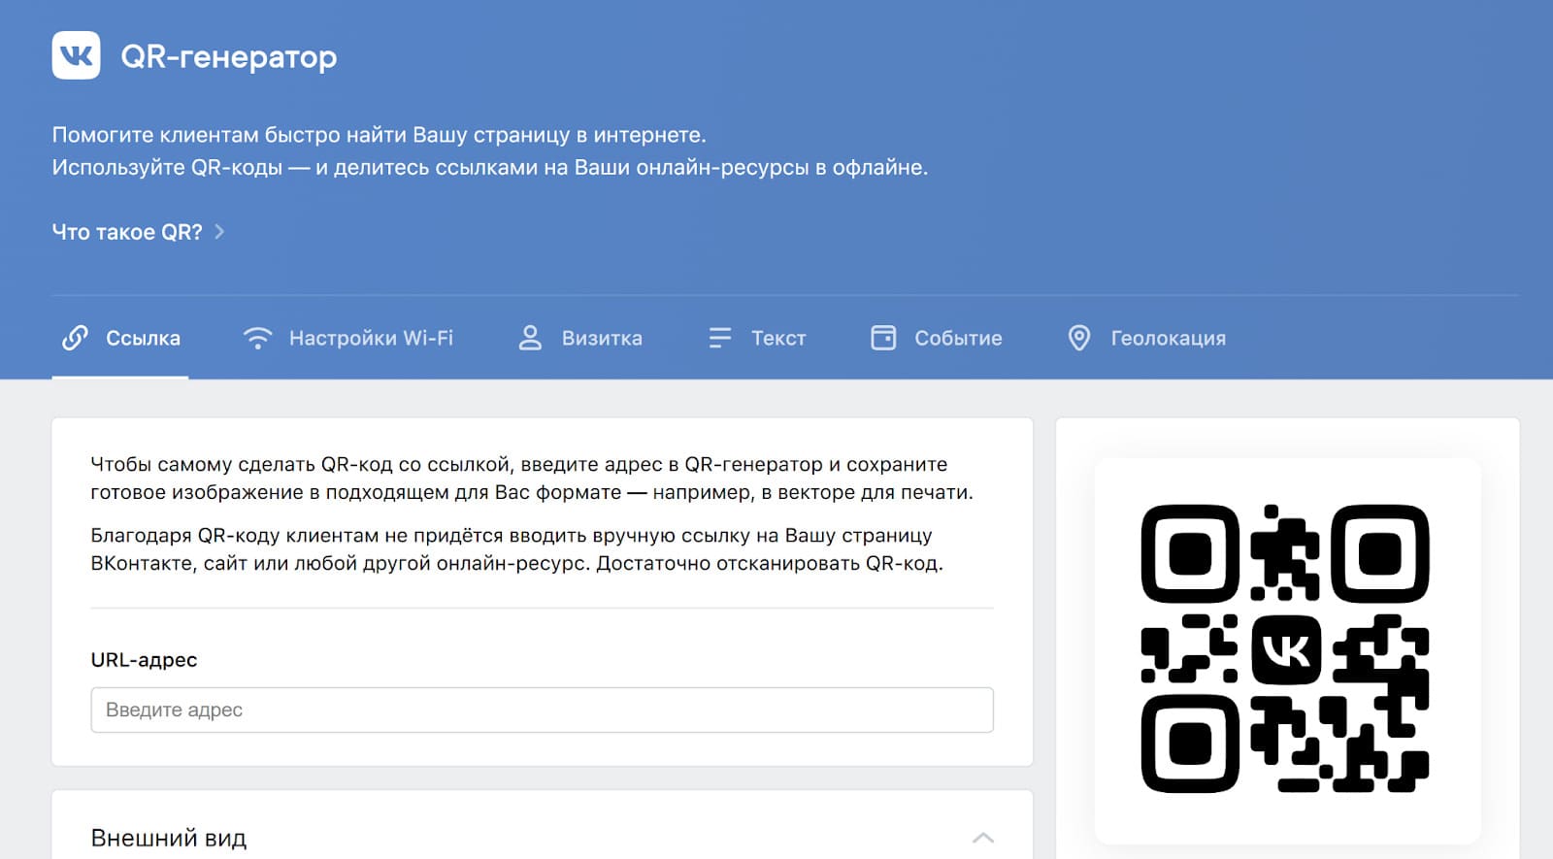Switch to the Геолокация tab
The image size is (1553, 859).
pyautogui.click(x=1168, y=338)
